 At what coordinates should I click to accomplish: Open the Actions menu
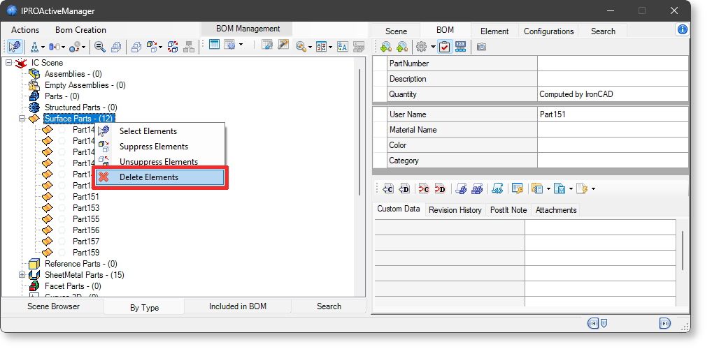click(25, 30)
